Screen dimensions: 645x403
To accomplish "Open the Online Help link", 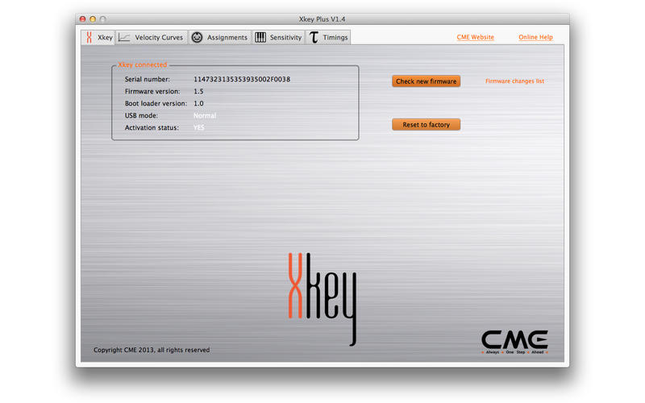I will (535, 37).
